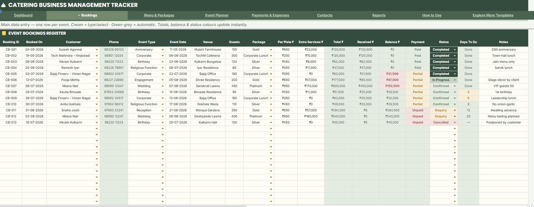Select event date cell 28-08-2026
This screenshot has width=534, height=207.
[x=178, y=116]
